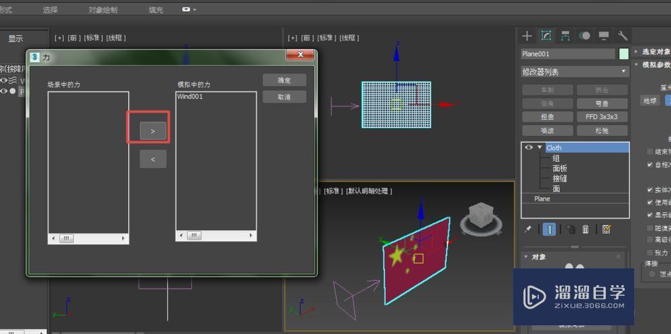
Task: Click the [标准] label in left viewport
Action: click(x=94, y=38)
